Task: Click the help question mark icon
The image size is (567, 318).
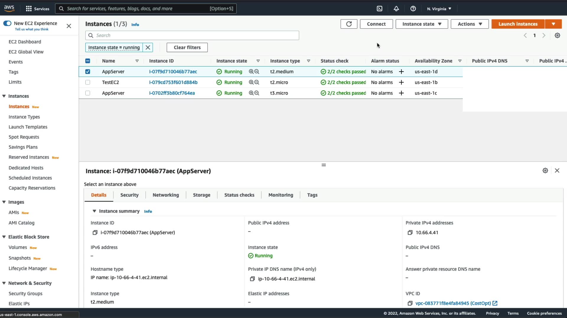Action: click(413, 9)
